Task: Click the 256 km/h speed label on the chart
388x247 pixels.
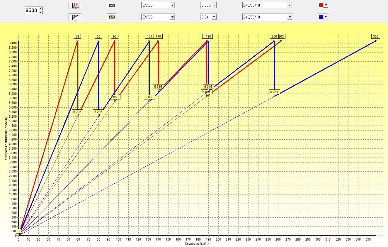Action: [274, 36]
